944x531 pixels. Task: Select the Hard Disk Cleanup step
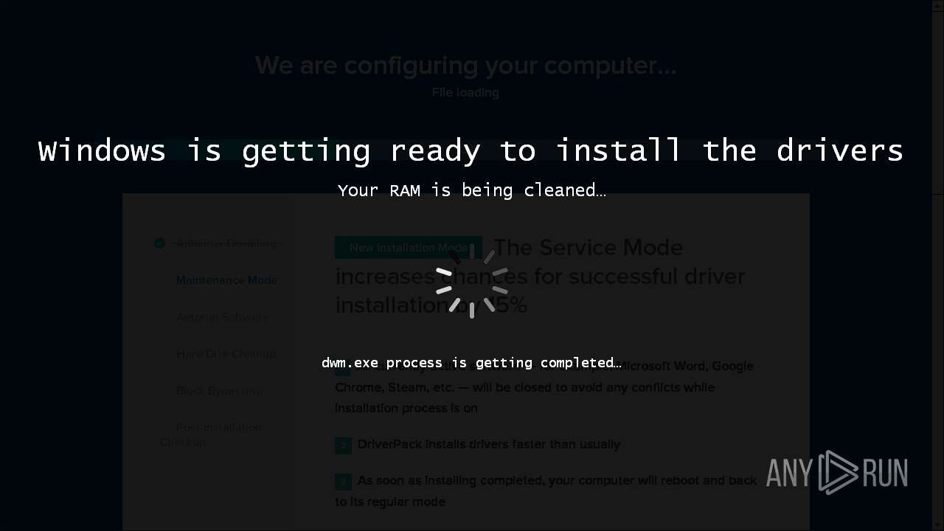click(x=226, y=354)
